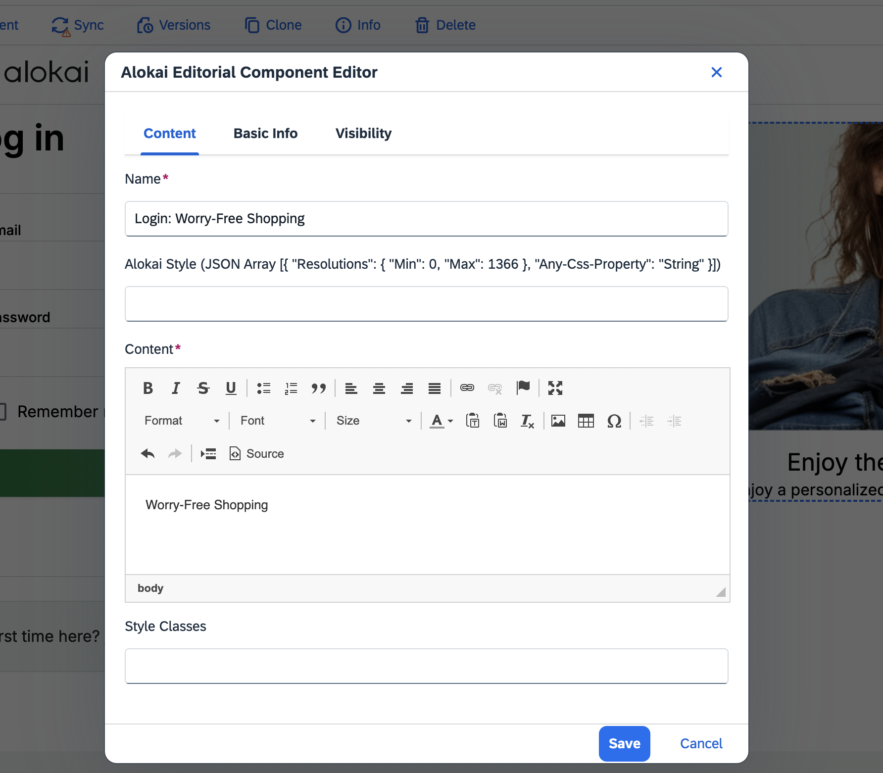Save the editorial component

624,743
